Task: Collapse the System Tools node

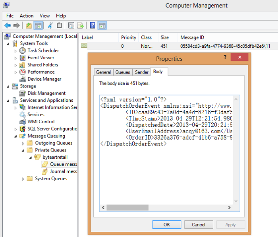Action: [8, 44]
